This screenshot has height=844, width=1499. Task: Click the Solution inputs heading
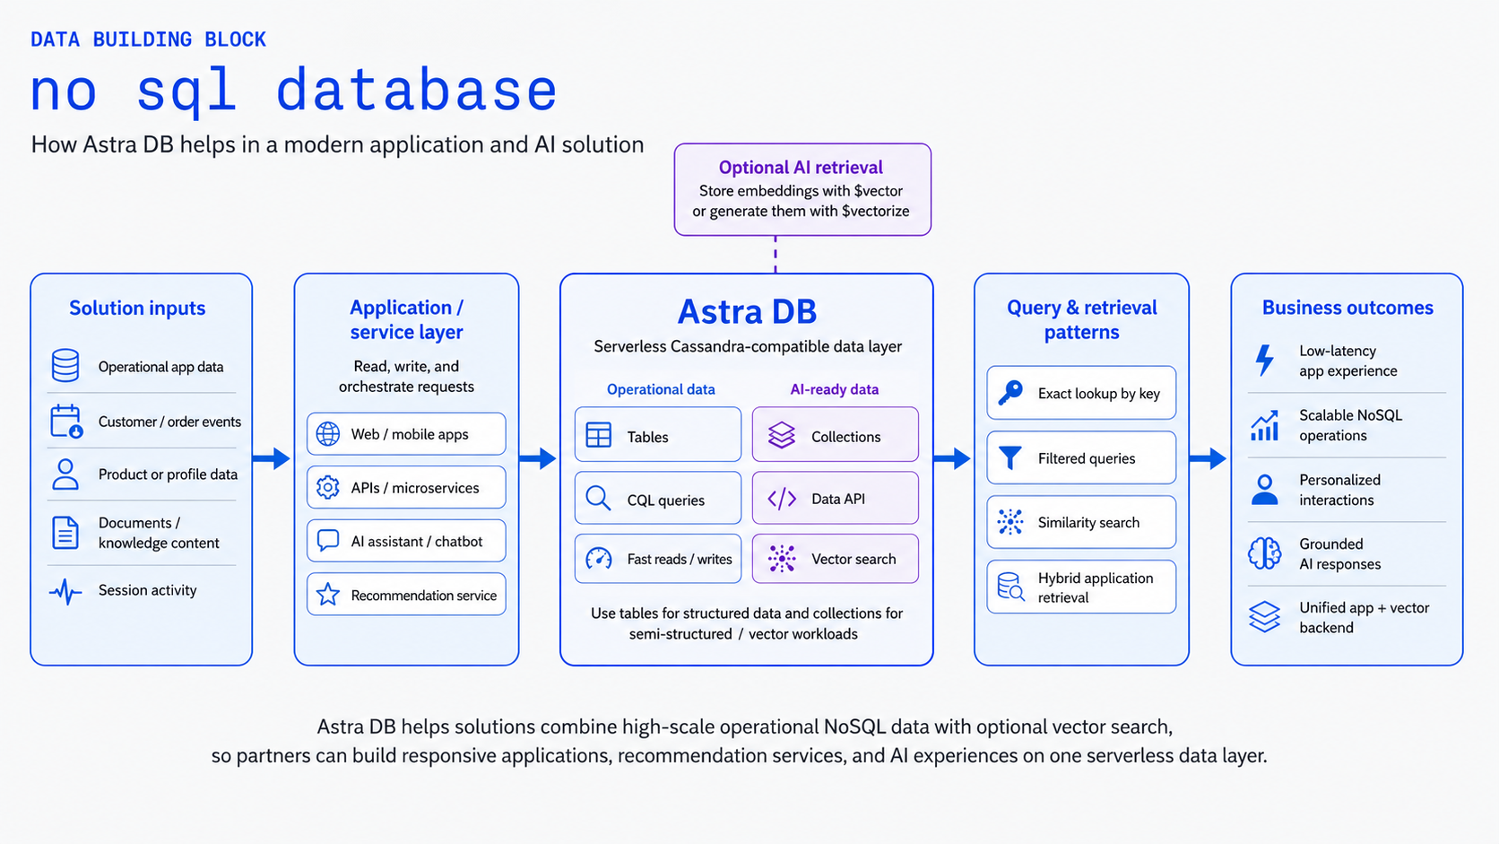click(137, 308)
